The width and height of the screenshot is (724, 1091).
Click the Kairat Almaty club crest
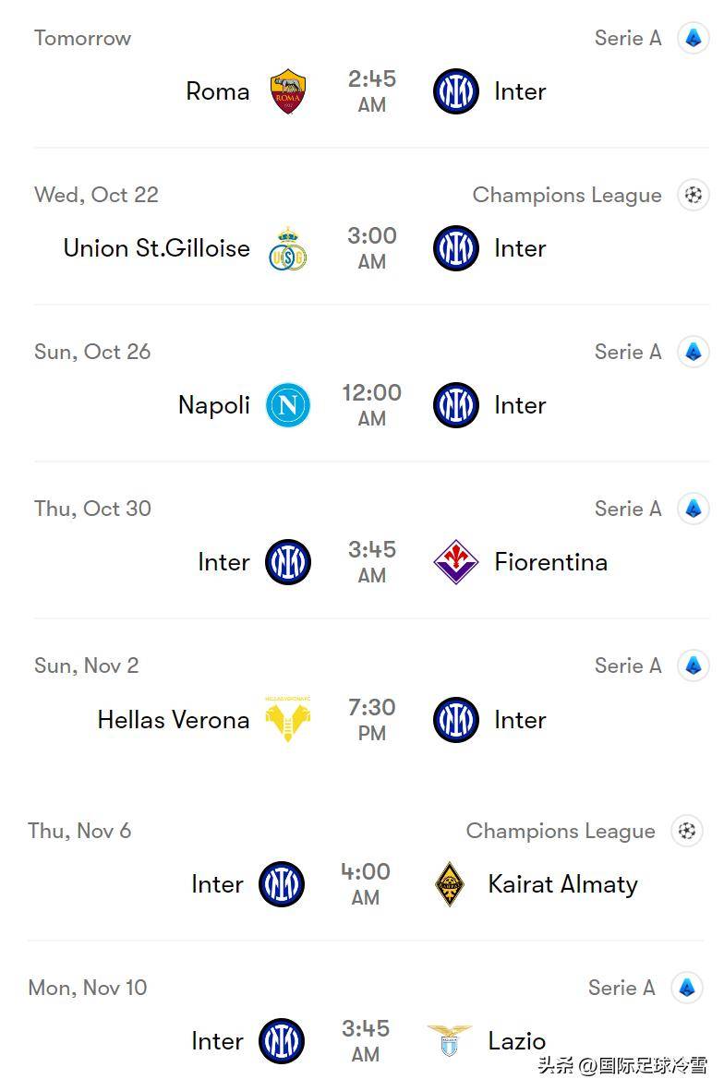tap(450, 884)
